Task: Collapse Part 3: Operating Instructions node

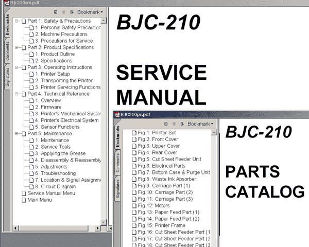Action: tap(16, 67)
